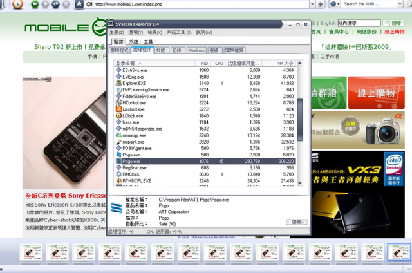This screenshot has width=412, height=273.
Task: Click the mspaint.exe paintbrush icon
Action: [118, 142]
